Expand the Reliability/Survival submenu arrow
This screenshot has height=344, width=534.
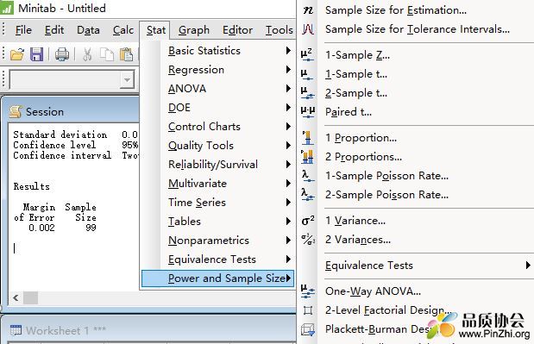click(288, 165)
